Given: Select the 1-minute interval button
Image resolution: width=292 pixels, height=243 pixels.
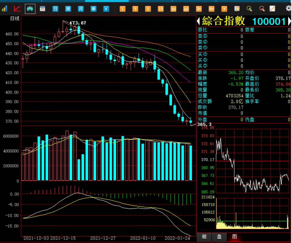Looking at the screenshot, I should point(122,9).
